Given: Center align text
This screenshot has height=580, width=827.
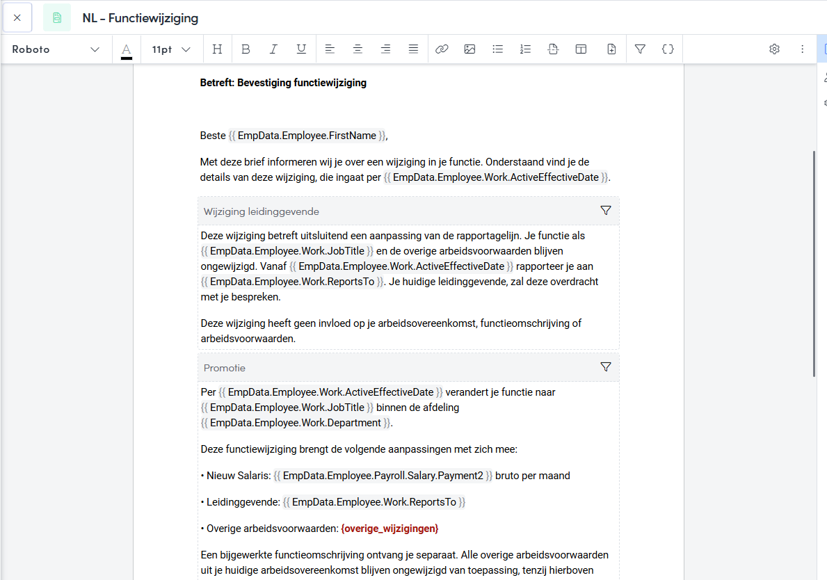Looking at the screenshot, I should [x=358, y=49].
